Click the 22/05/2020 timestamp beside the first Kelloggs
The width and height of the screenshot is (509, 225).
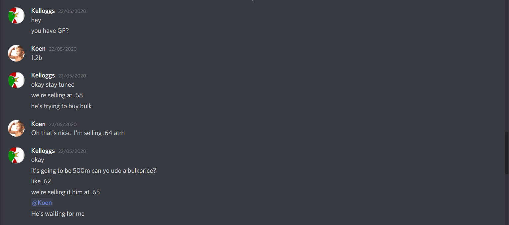click(x=72, y=11)
